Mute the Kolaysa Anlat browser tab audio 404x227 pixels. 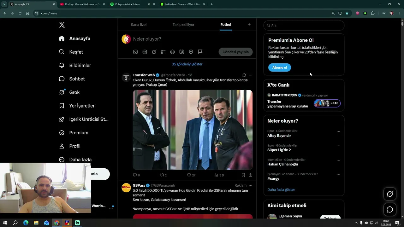tap(149, 4)
